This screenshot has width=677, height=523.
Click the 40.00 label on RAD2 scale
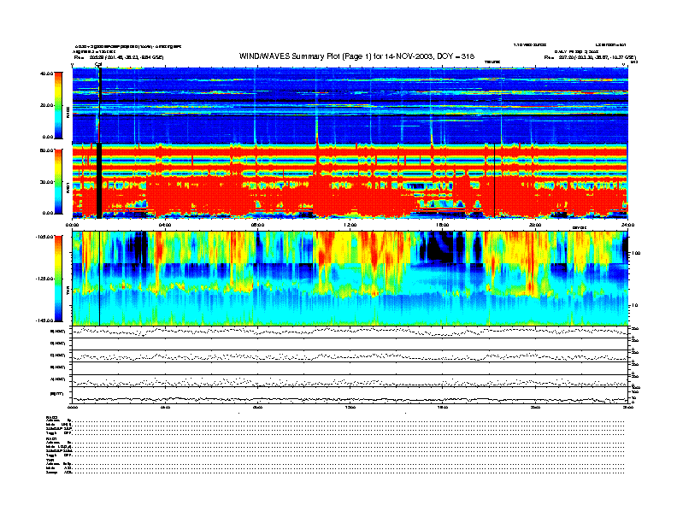(x=46, y=73)
